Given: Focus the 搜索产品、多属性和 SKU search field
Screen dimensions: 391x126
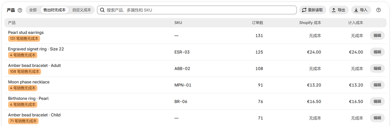Looking at the screenshot, I should tap(197, 10).
